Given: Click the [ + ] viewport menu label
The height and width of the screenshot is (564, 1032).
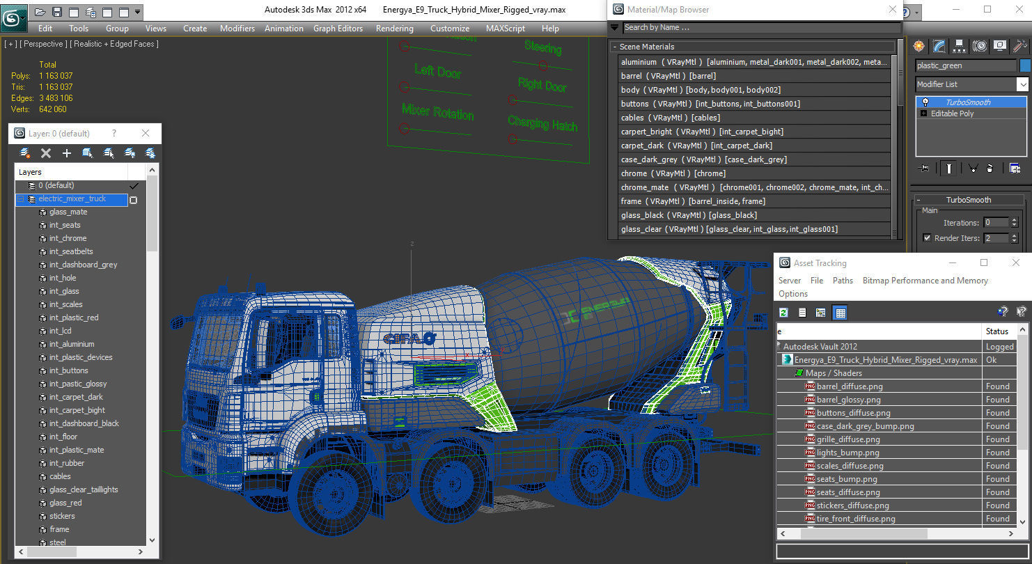Looking at the screenshot, I should pyautogui.click(x=11, y=44).
